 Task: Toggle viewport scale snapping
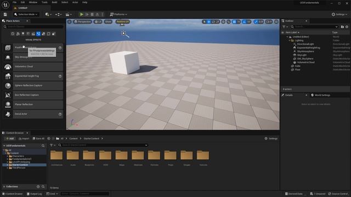[256, 22]
